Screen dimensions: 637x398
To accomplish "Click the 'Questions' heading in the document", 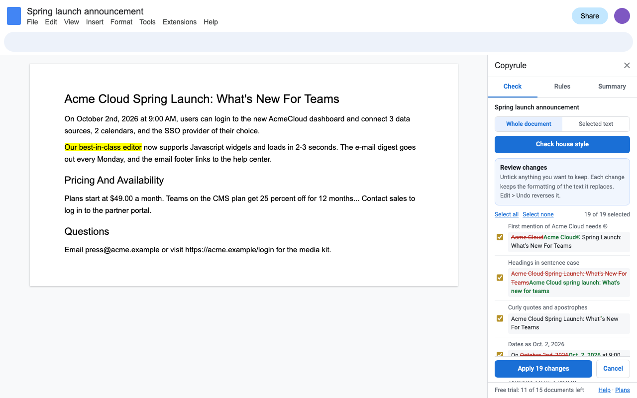I will pyautogui.click(x=87, y=231).
